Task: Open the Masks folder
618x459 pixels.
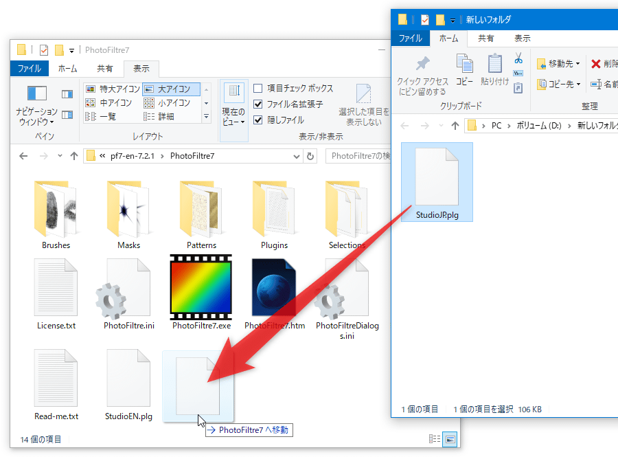Action: [x=128, y=215]
